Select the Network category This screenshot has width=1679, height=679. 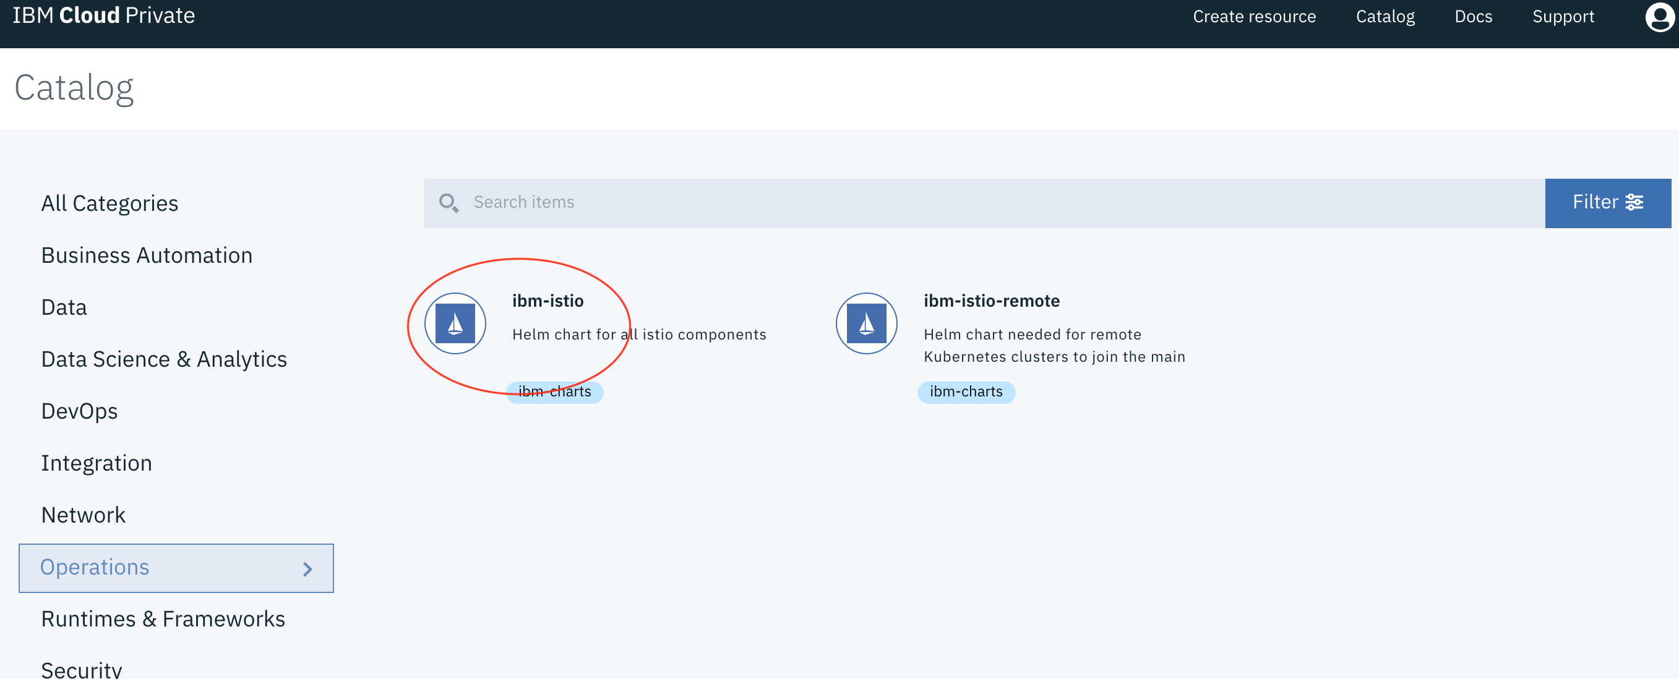(x=84, y=516)
